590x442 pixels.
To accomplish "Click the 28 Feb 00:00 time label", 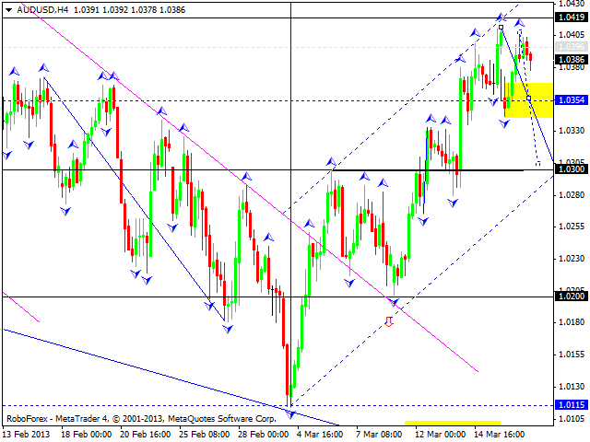I will click(263, 434).
